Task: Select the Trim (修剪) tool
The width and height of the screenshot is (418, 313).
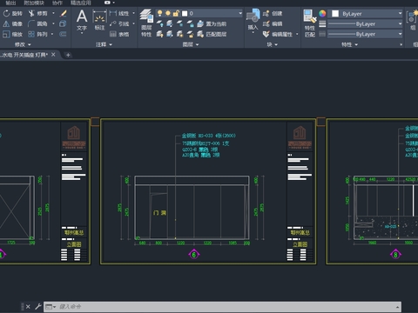Action: point(37,13)
